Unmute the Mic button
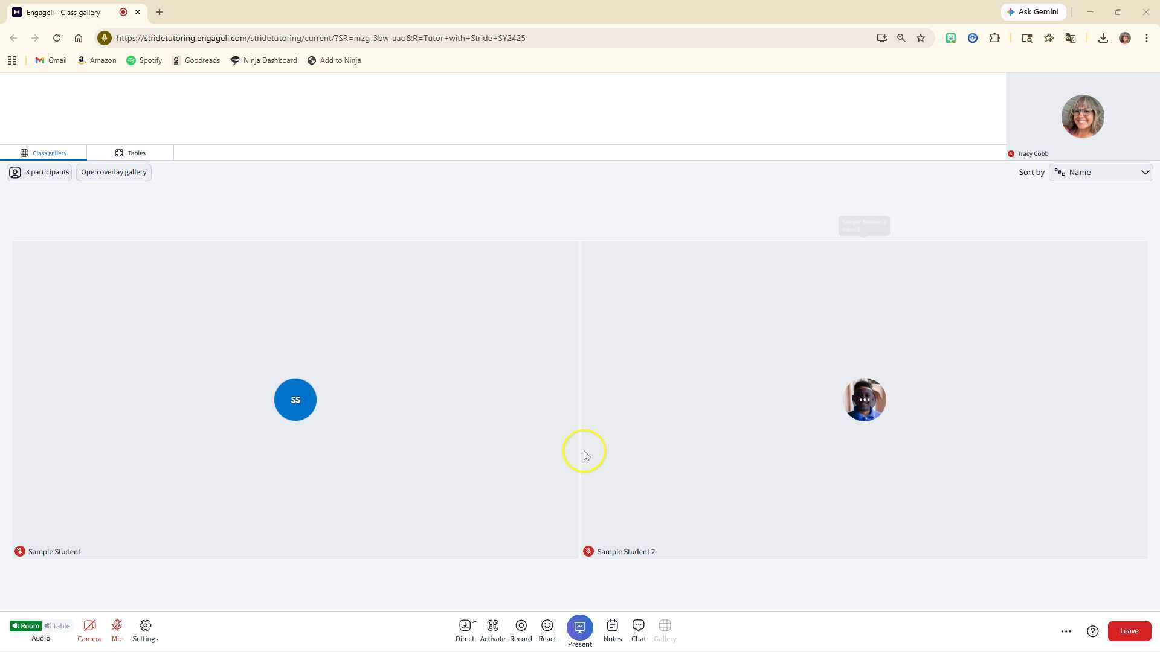 coord(117,631)
